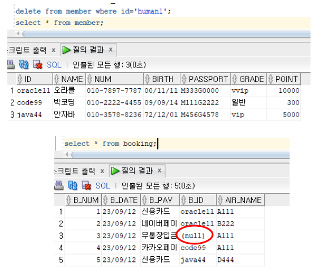
Task: Click the 'delete from member' SQL line
Action: point(93,11)
